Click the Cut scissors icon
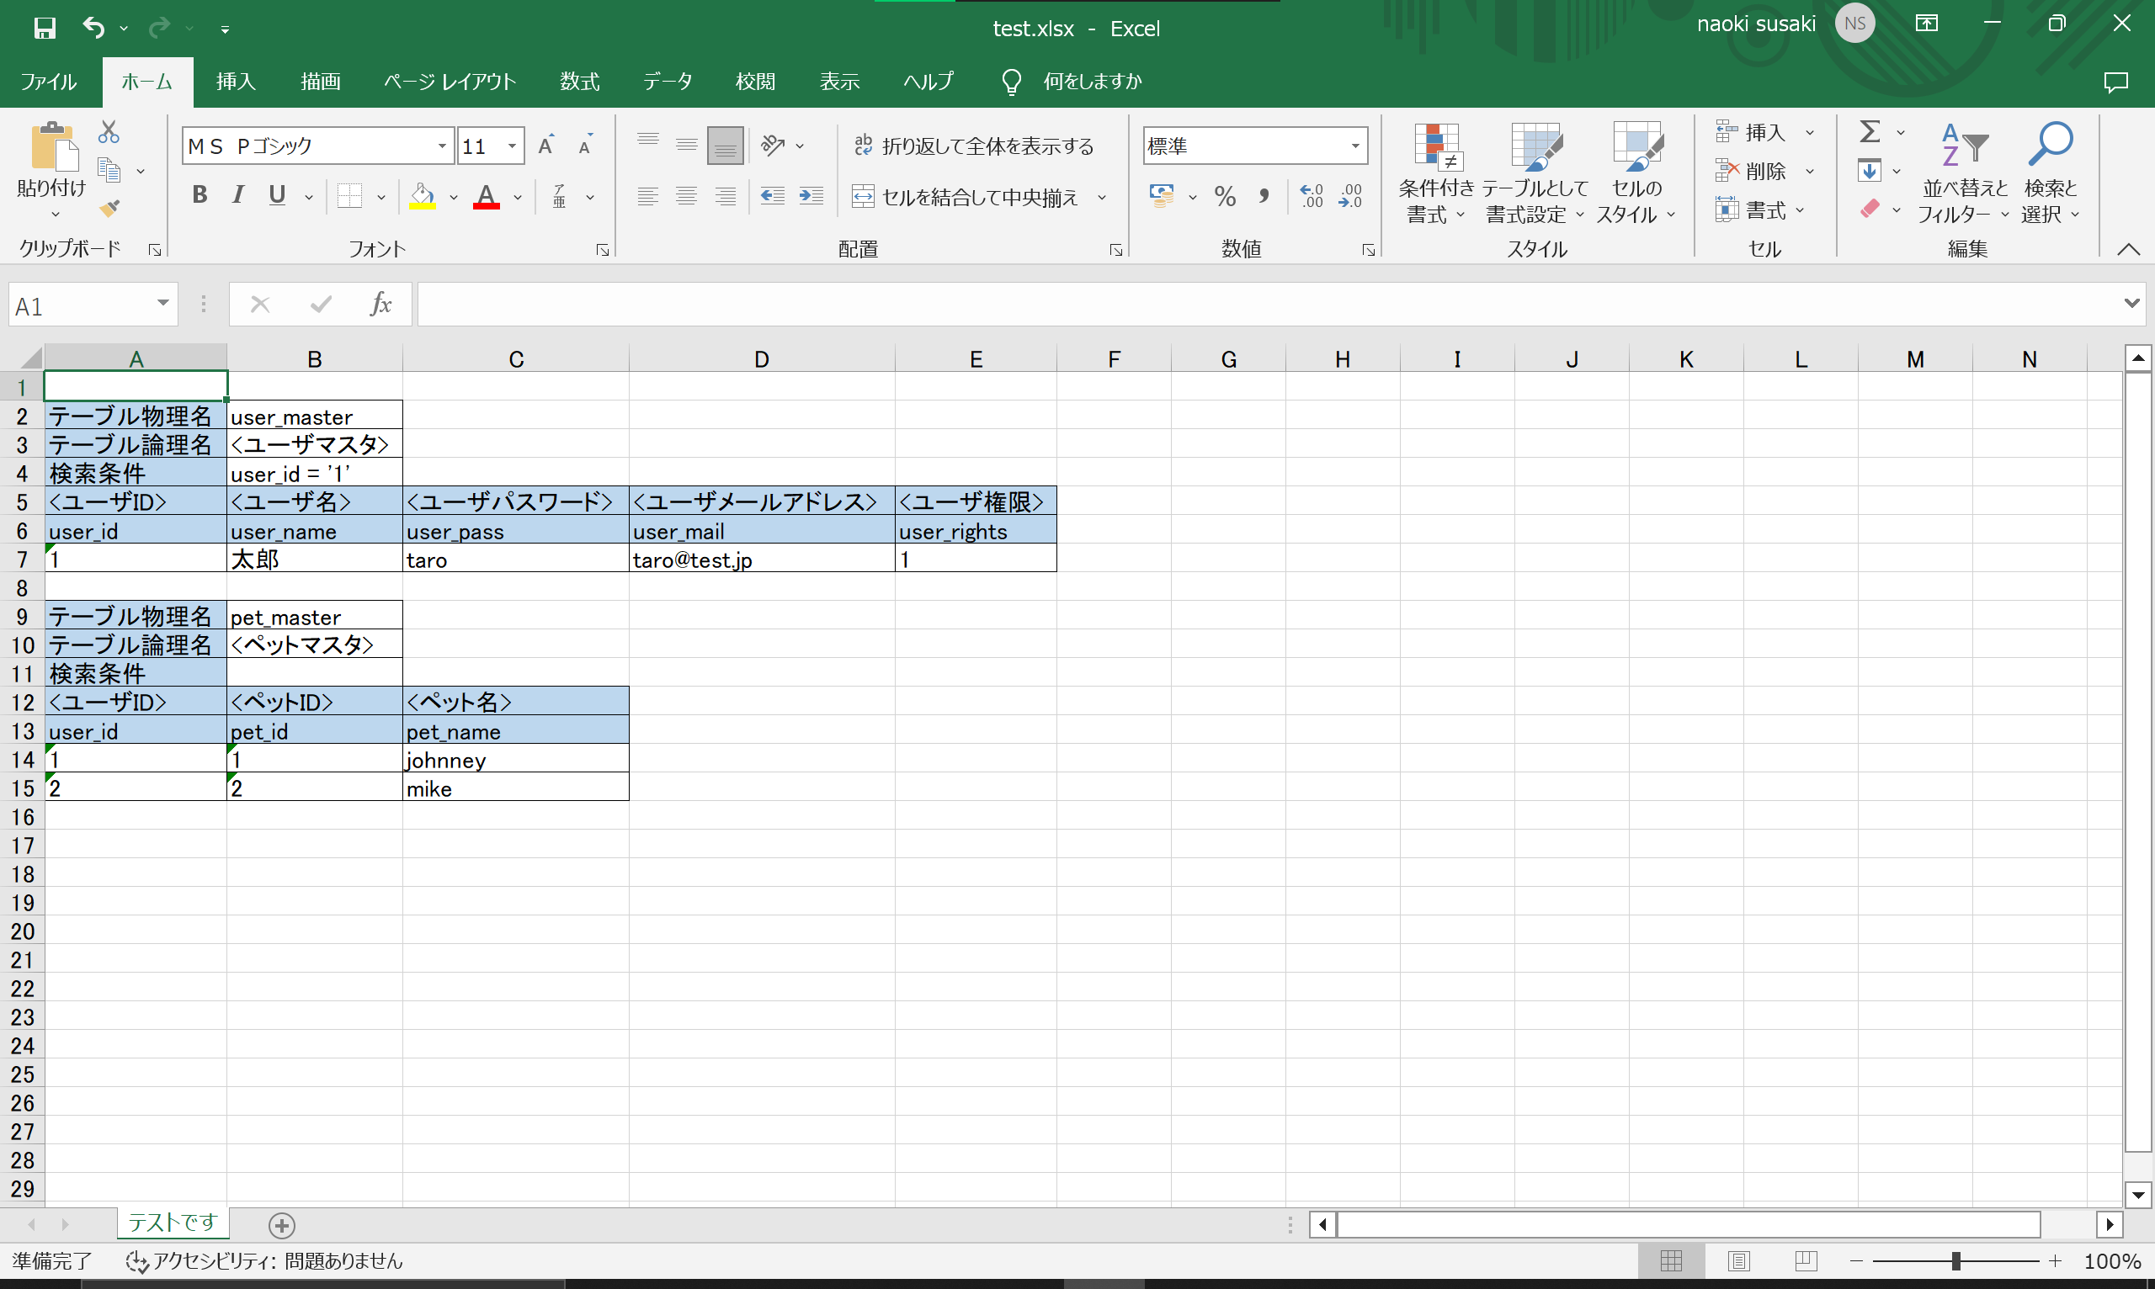Screen dimensions: 2155x1289 [x=109, y=132]
